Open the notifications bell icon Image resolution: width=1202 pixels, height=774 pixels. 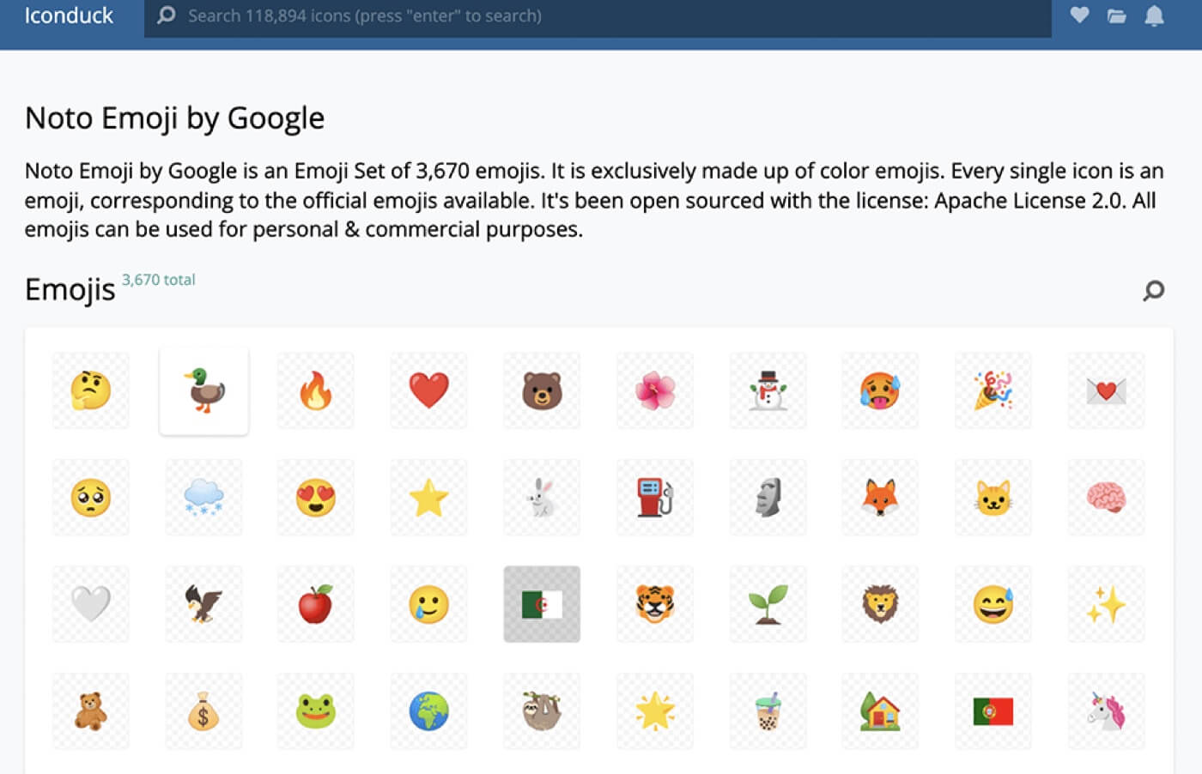tap(1154, 15)
